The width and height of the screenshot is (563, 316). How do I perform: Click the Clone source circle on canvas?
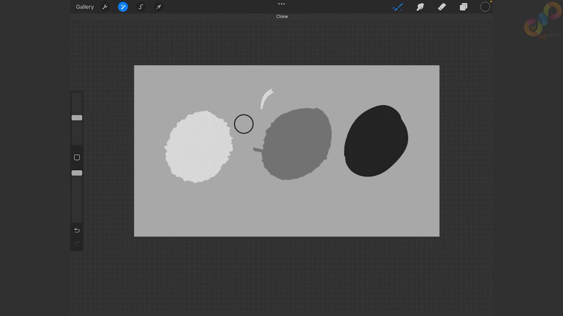point(244,124)
